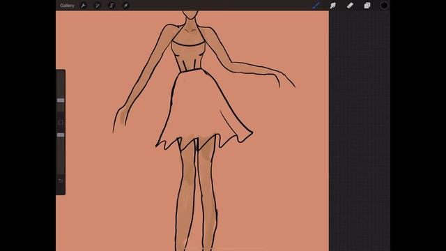Select the Eraser tool
The image size is (446, 251).
(350, 6)
